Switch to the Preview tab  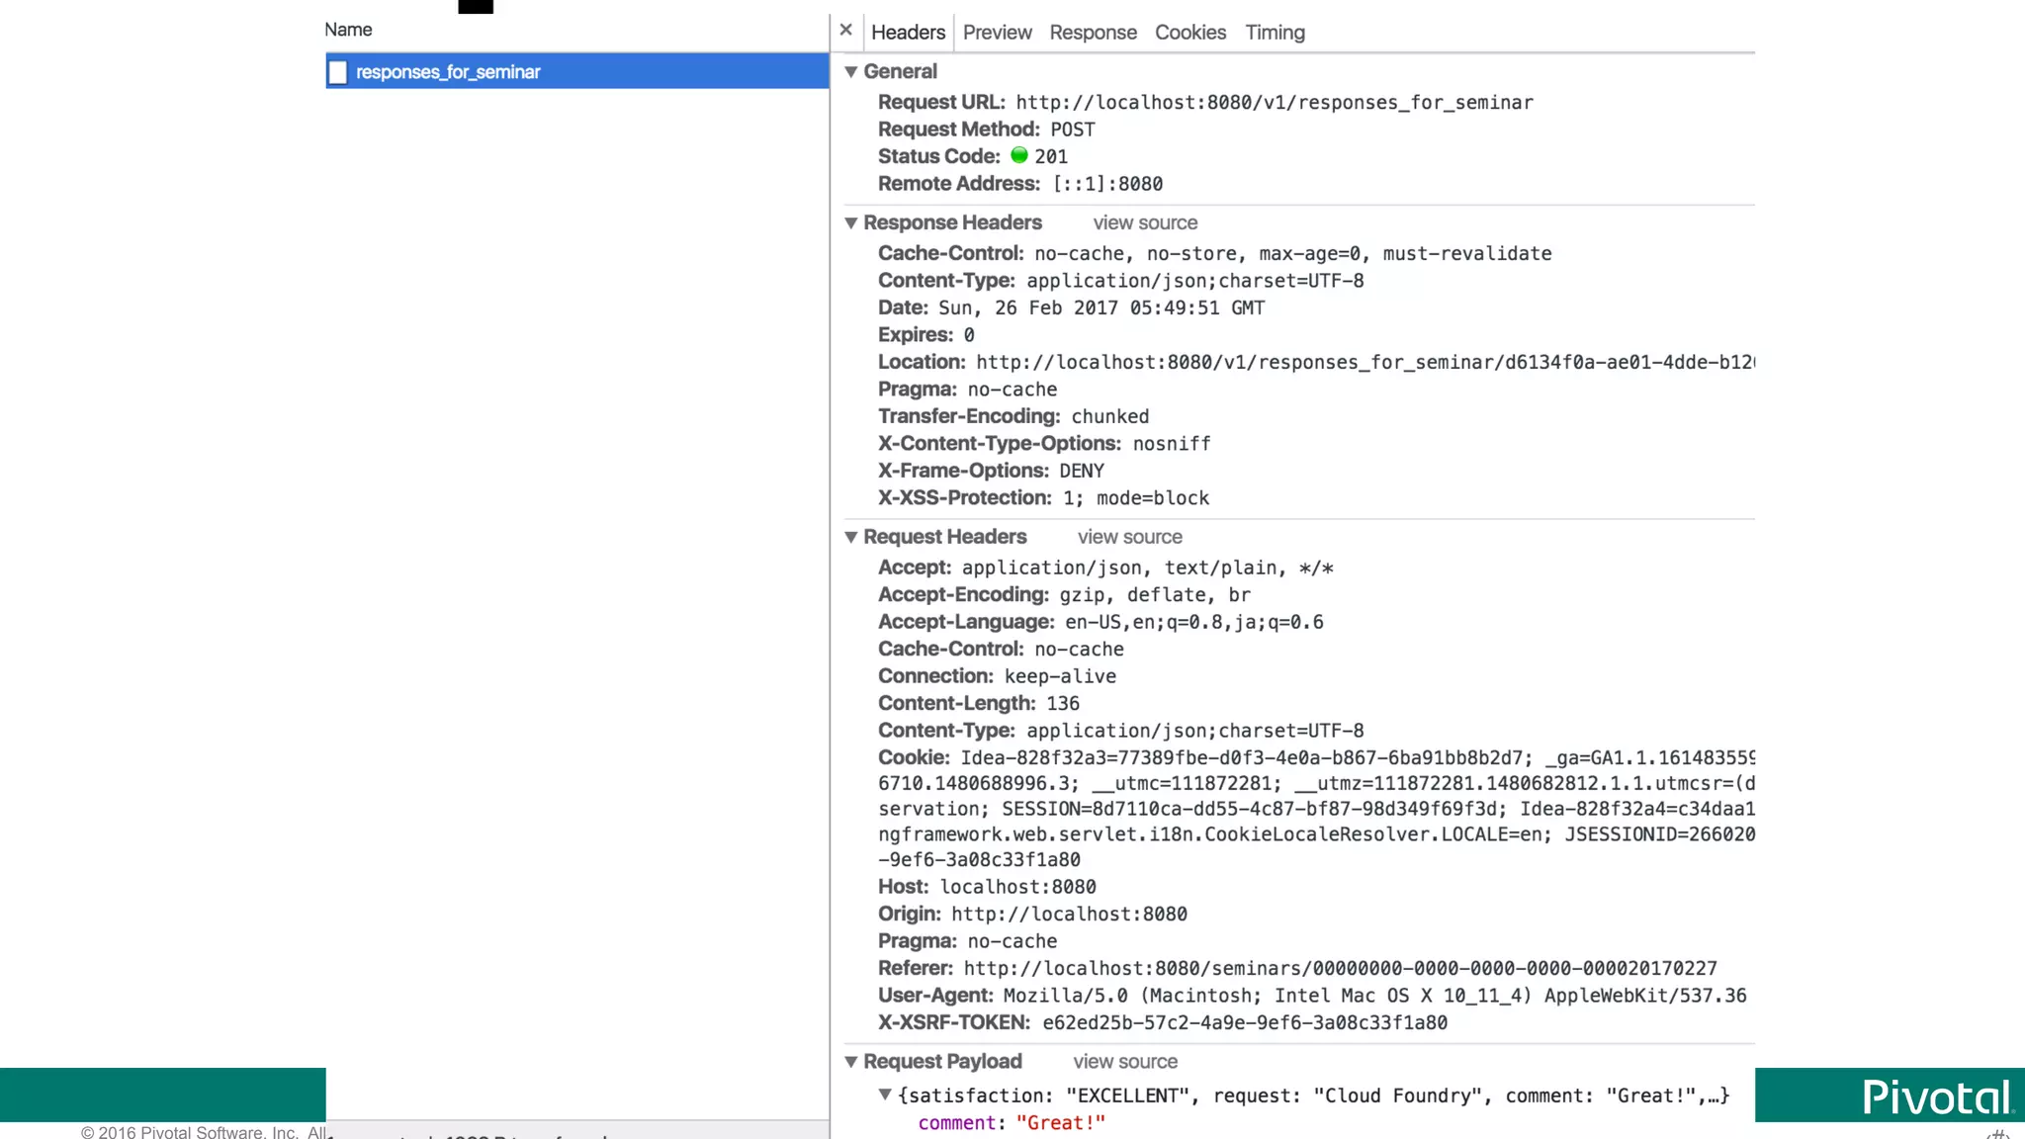[x=997, y=33]
